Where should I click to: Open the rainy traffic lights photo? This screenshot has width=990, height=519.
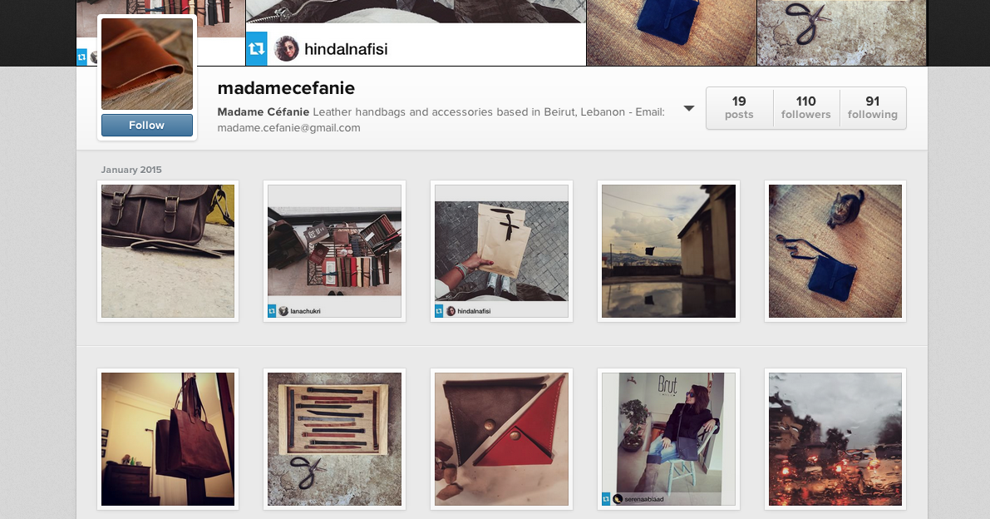(835, 439)
